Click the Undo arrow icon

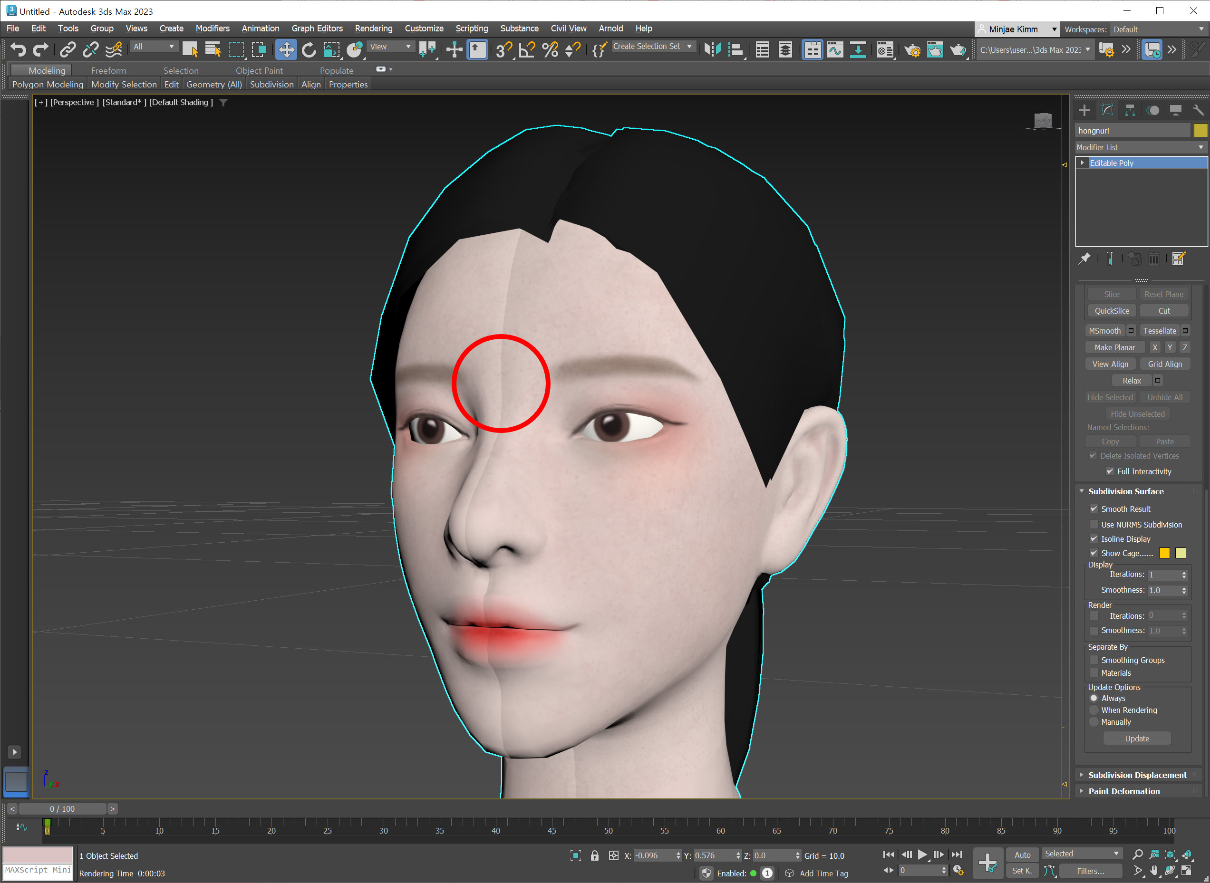[x=18, y=50]
